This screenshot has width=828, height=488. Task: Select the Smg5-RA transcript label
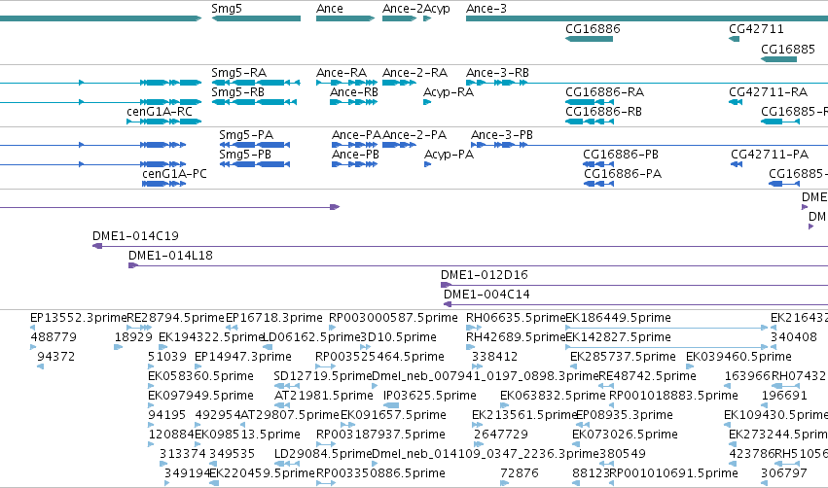tap(238, 73)
